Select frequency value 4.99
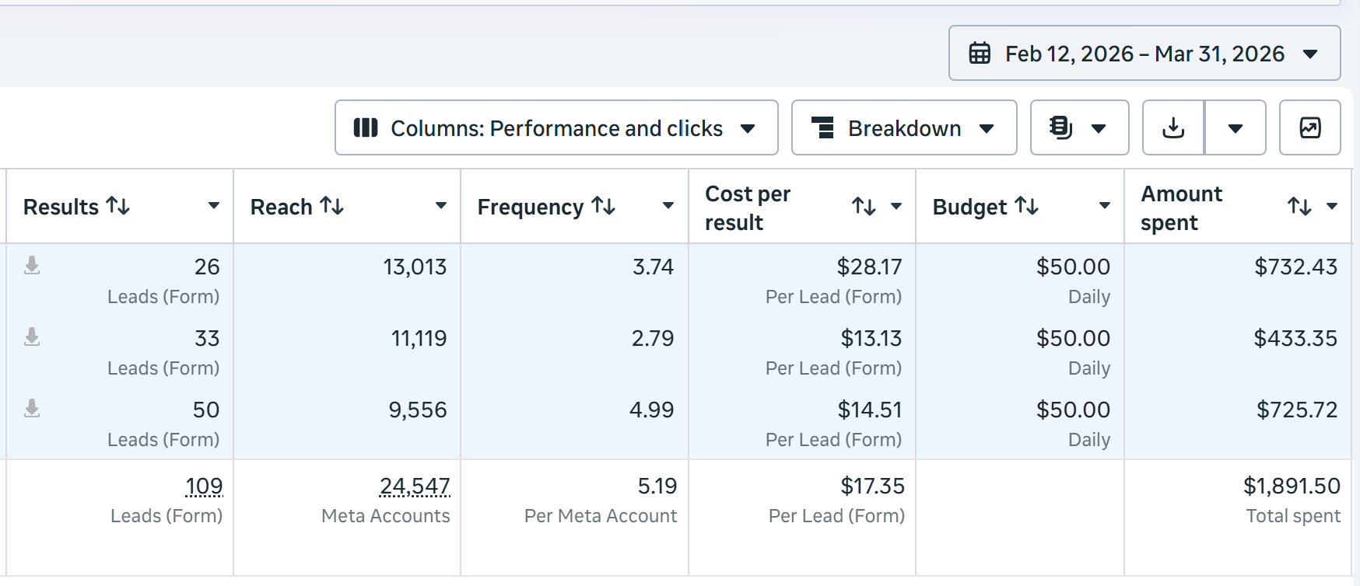The width and height of the screenshot is (1360, 586). pyautogui.click(x=652, y=410)
